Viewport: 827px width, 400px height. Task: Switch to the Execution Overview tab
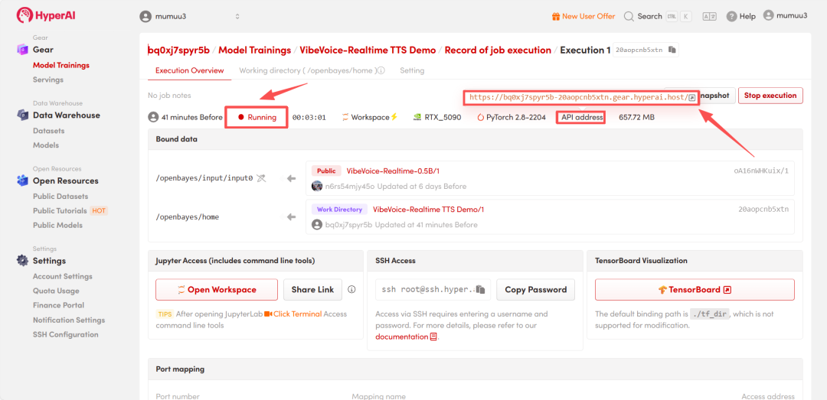coord(189,70)
